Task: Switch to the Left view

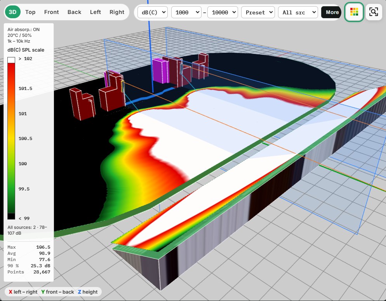Action: (x=95, y=12)
